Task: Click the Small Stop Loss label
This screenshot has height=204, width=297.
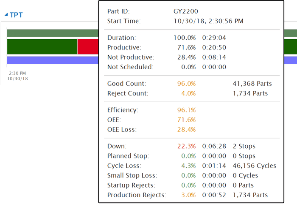Action: pyautogui.click(x=132, y=176)
